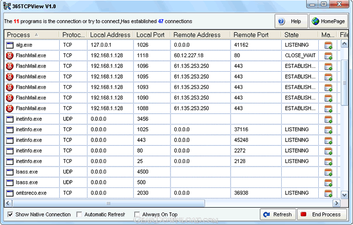Click the red FlashMail icon on port 1118 row

tap(10, 56)
